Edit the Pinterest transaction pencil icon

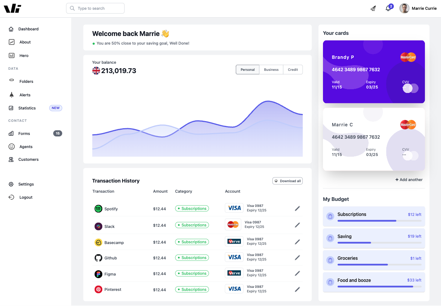click(x=297, y=289)
